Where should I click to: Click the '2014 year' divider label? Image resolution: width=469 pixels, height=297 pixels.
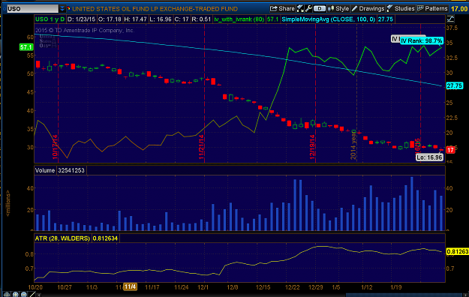click(x=353, y=146)
